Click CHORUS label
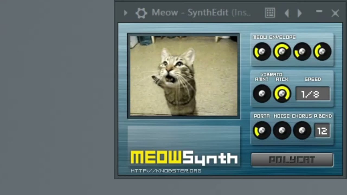This screenshot has width=347, height=195. pyautogui.click(x=302, y=116)
